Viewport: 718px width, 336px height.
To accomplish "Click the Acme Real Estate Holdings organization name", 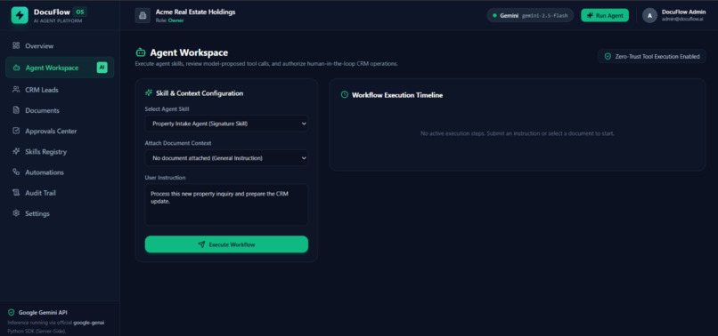I will (x=195, y=12).
